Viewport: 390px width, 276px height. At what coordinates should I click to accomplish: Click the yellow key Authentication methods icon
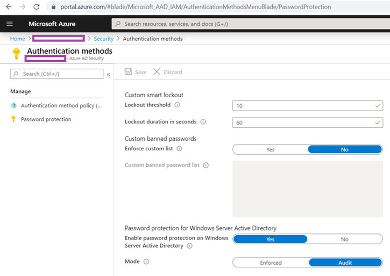[x=17, y=54]
